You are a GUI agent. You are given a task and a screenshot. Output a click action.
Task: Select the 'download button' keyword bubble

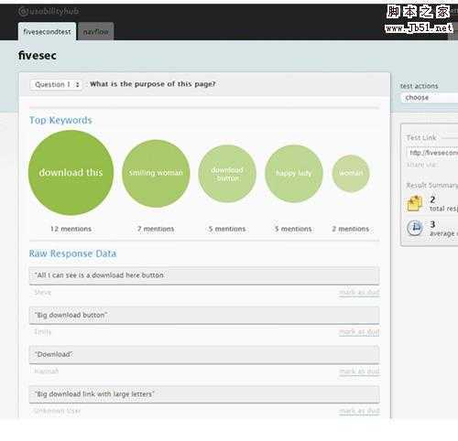pos(227,174)
